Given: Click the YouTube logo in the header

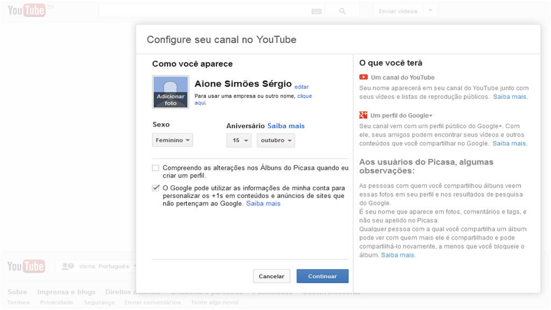Looking at the screenshot, I should pyautogui.click(x=27, y=11).
